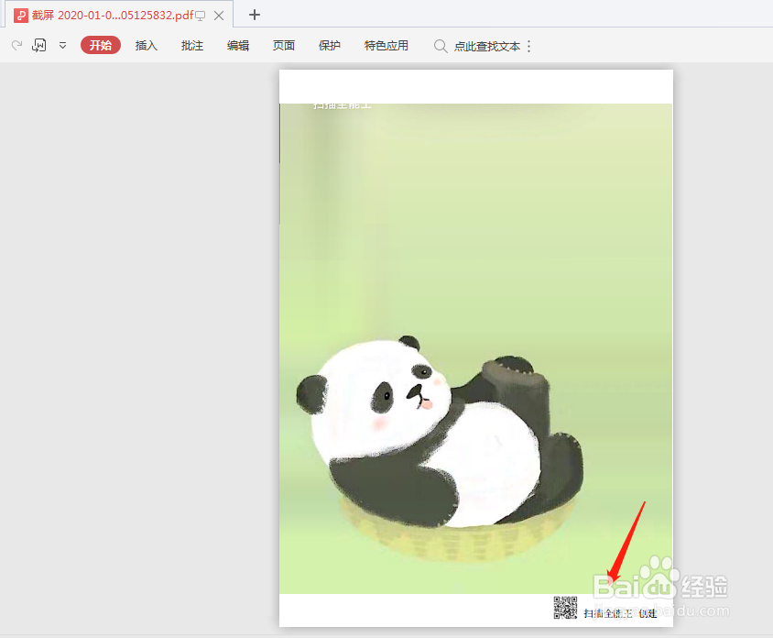Click the PDF file icon on the tab
The width and height of the screenshot is (773, 638).
click(21, 16)
